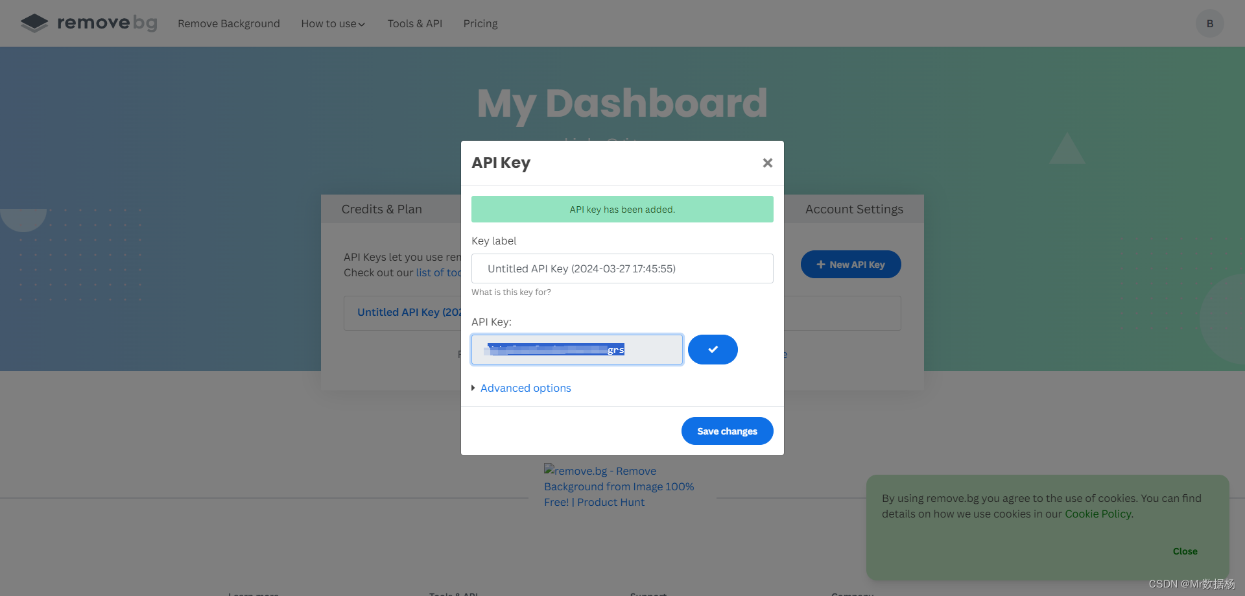Open the user avatar B menu

tap(1209, 23)
